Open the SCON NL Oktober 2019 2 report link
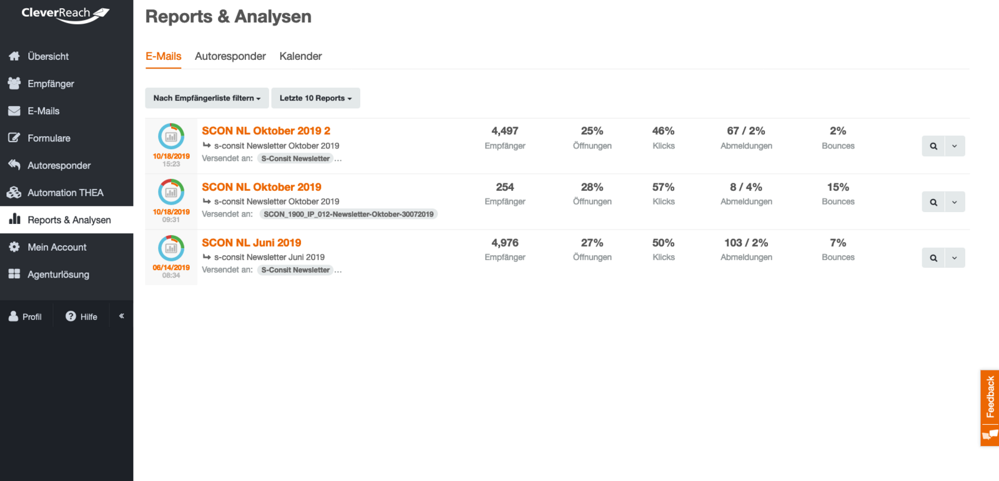Screen dimensions: 999x481 (x=265, y=131)
